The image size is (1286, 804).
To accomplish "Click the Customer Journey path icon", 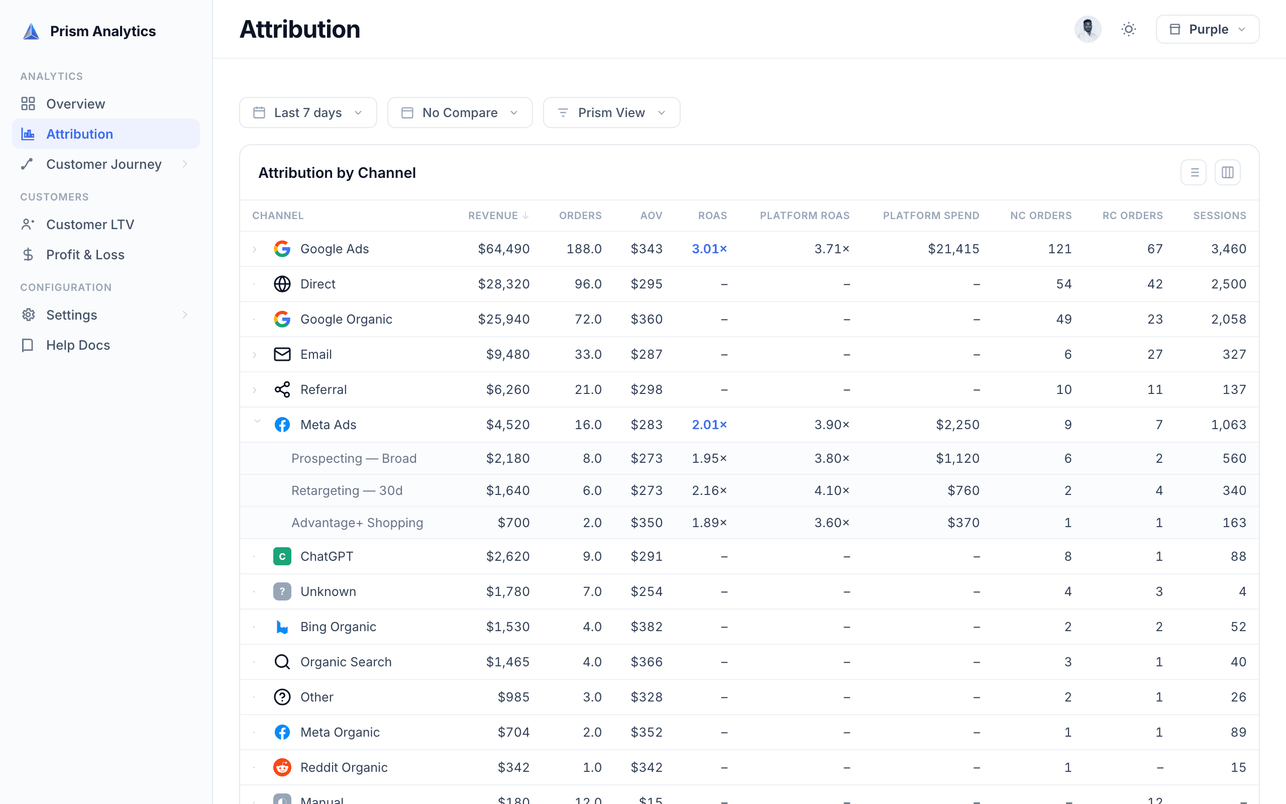I will [x=27, y=164].
